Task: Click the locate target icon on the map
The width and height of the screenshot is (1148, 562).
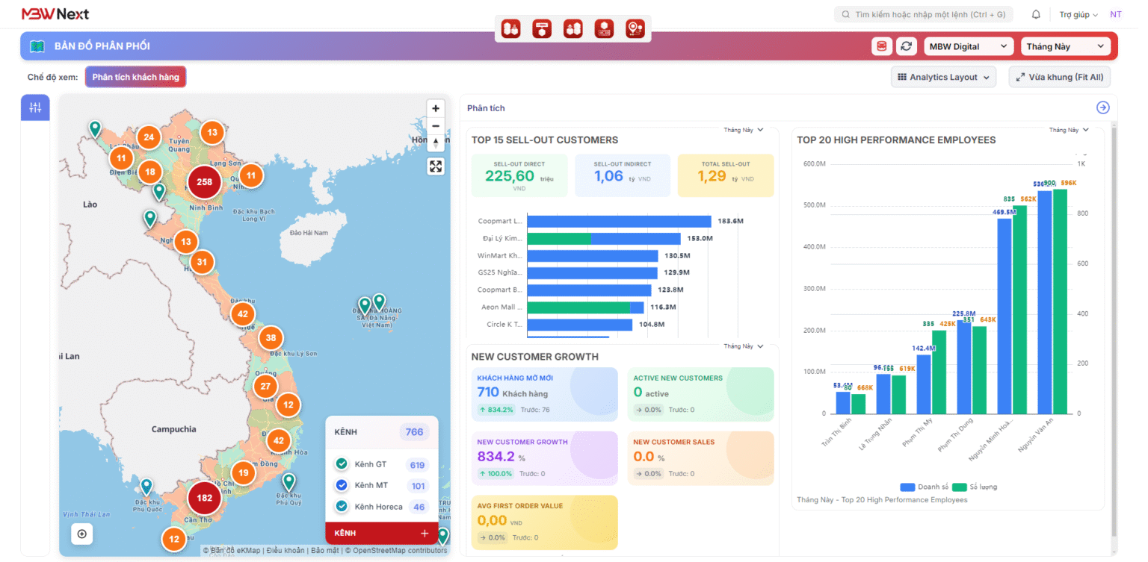Action: 81,534
